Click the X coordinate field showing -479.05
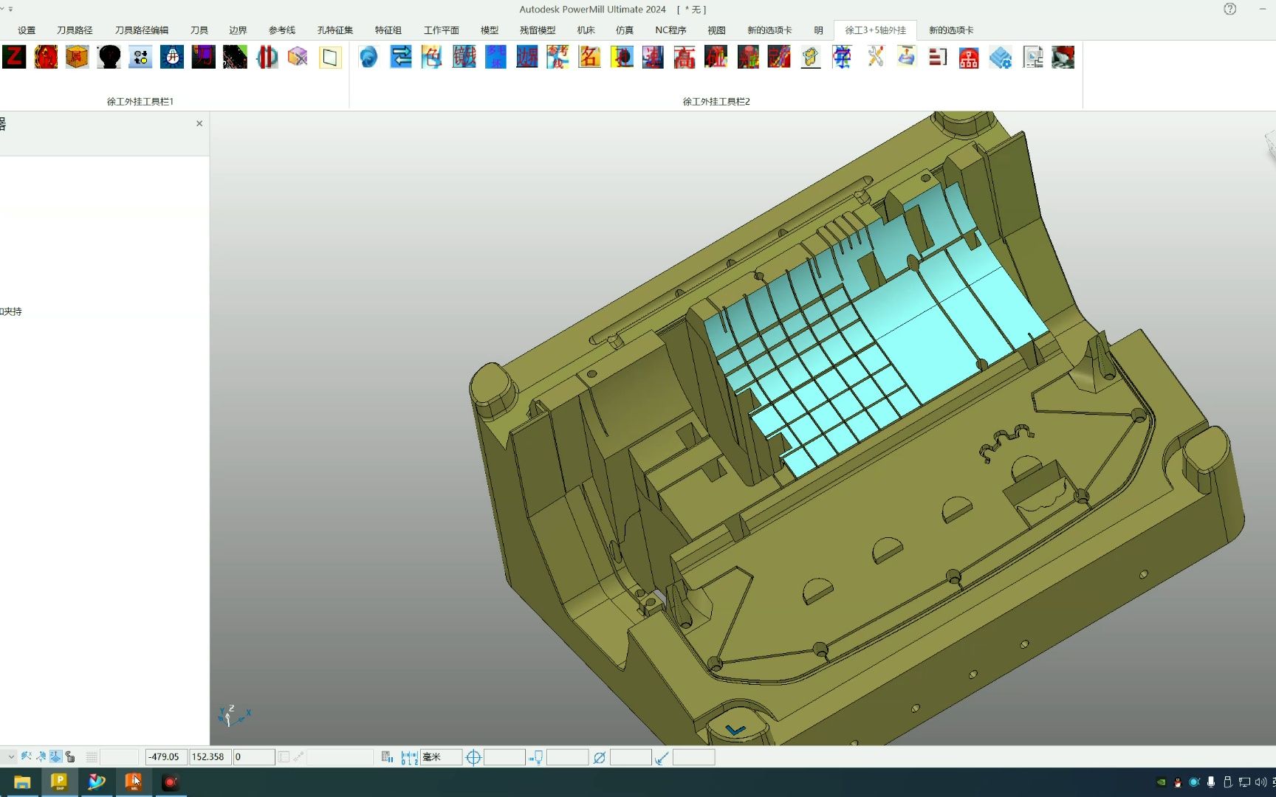This screenshot has width=1276, height=797. 165,756
